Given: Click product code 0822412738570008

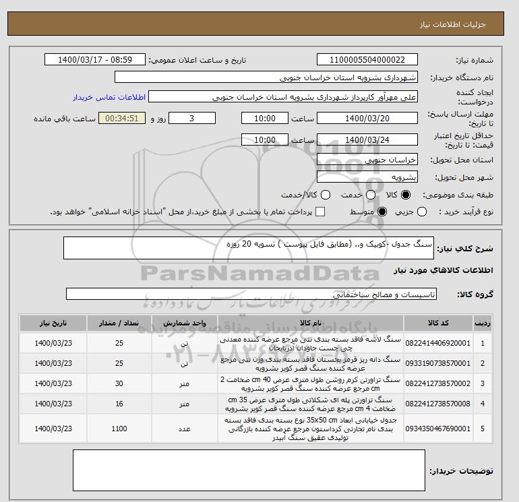Looking at the screenshot, I should [x=438, y=404].
